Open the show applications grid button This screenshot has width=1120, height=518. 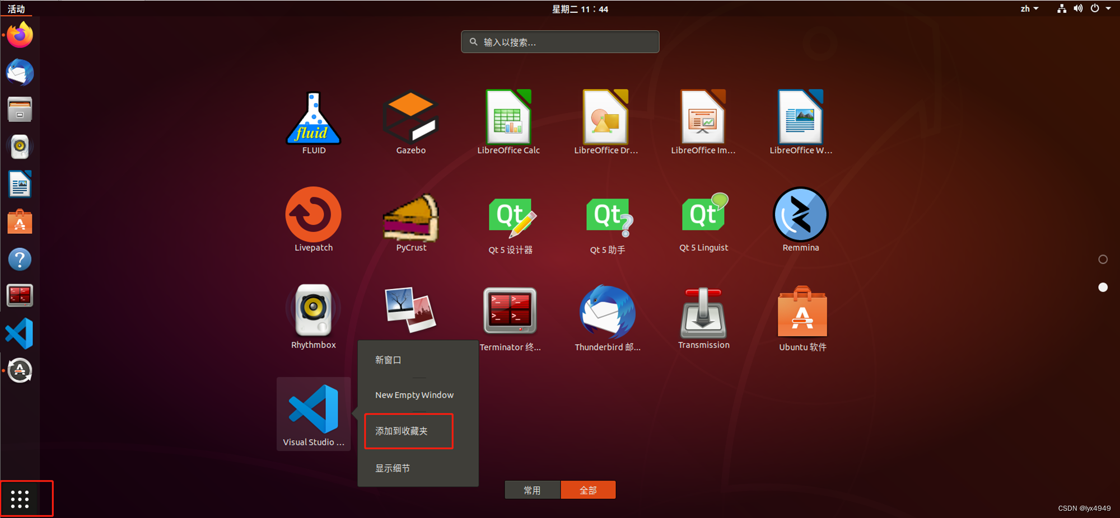click(x=20, y=498)
